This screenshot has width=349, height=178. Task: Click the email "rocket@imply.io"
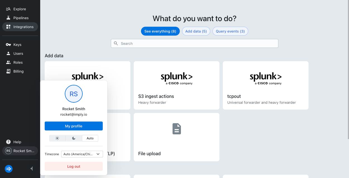coord(74,114)
